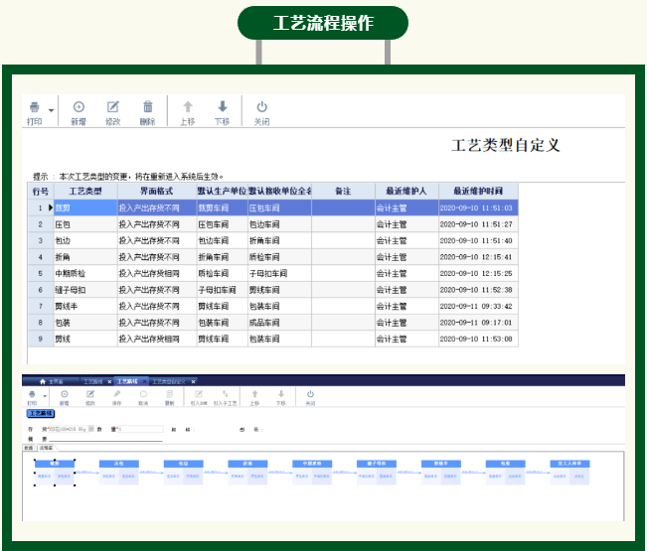Close the 工艺类型自定义 tab
This screenshot has width=647, height=551.
[193, 382]
